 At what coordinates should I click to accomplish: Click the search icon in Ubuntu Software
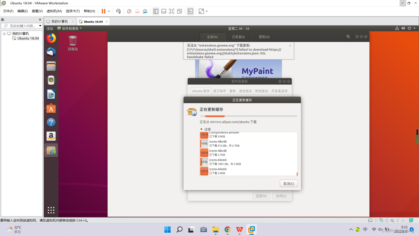point(348,36)
